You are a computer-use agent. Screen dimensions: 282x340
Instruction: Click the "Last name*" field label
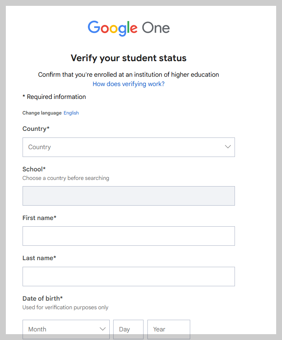click(39, 258)
